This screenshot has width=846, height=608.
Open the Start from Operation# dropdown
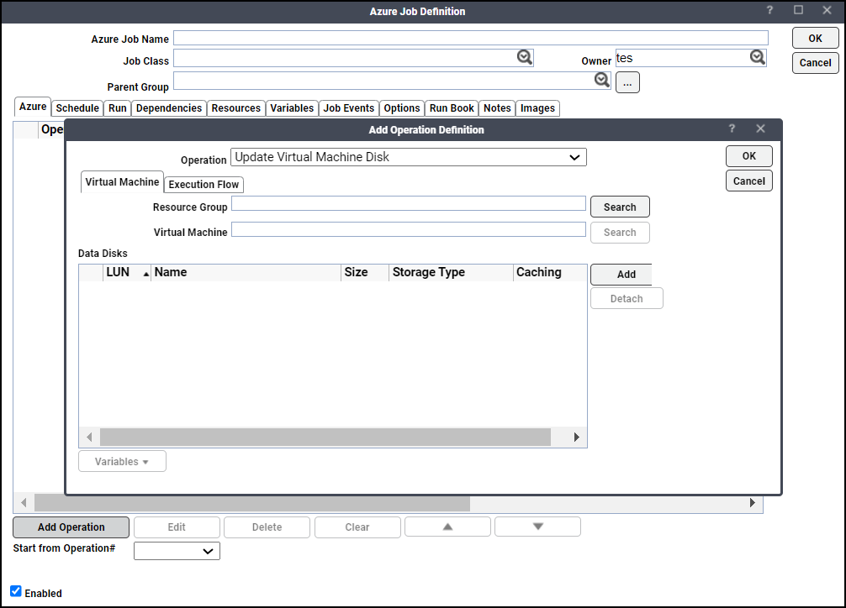coord(177,551)
